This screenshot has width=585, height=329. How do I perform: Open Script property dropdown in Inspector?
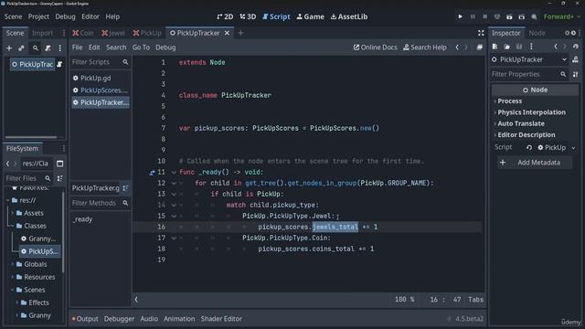pos(573,148)
